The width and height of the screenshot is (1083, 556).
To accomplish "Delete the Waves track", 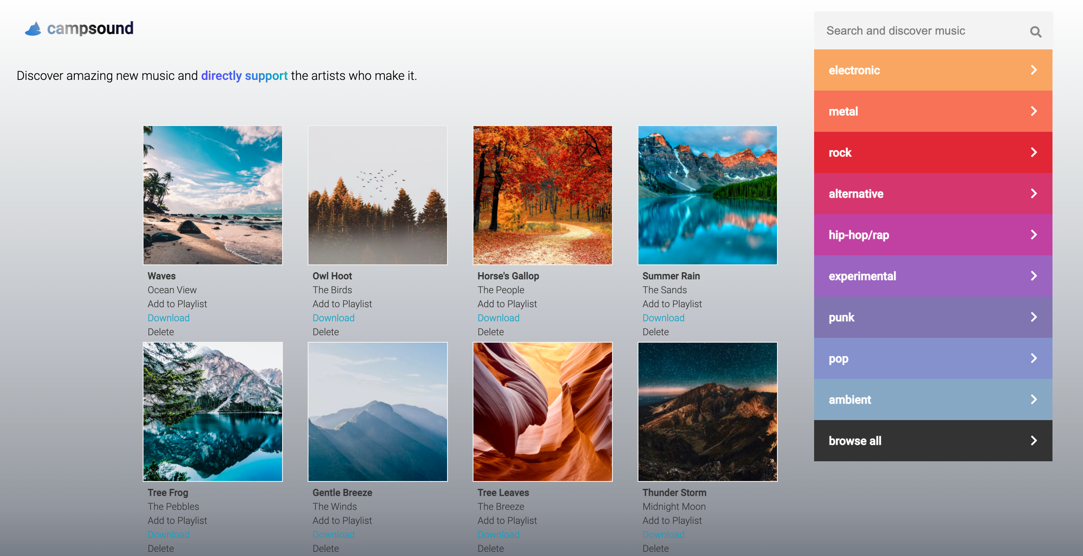I will point(161,332).
